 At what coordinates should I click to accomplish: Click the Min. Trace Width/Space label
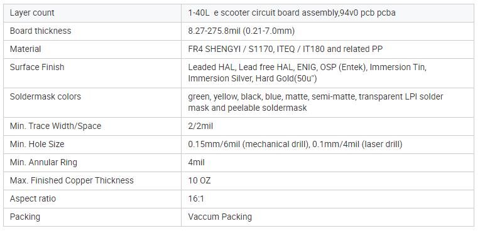[55, 126]
